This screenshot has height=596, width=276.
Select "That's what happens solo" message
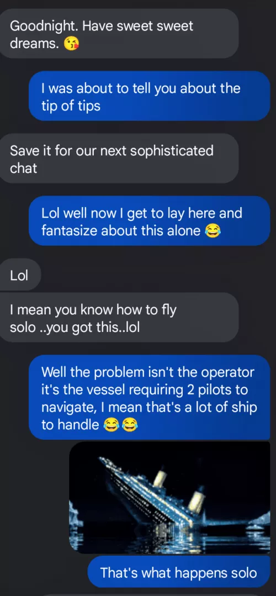[179, 572]
